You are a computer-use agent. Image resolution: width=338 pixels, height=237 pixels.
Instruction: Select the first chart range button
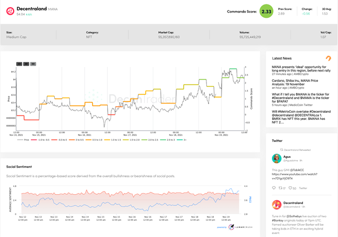pos(19,64)
